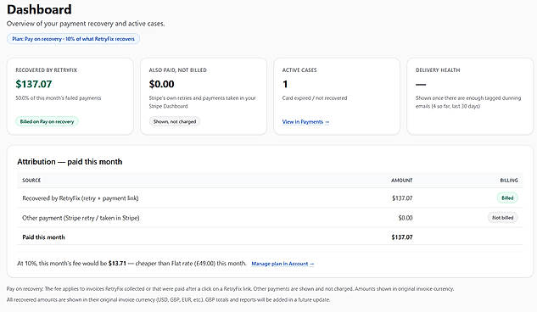Click the Paid this month row label
This screenshot has width=537, height=312.
point(43,237)
